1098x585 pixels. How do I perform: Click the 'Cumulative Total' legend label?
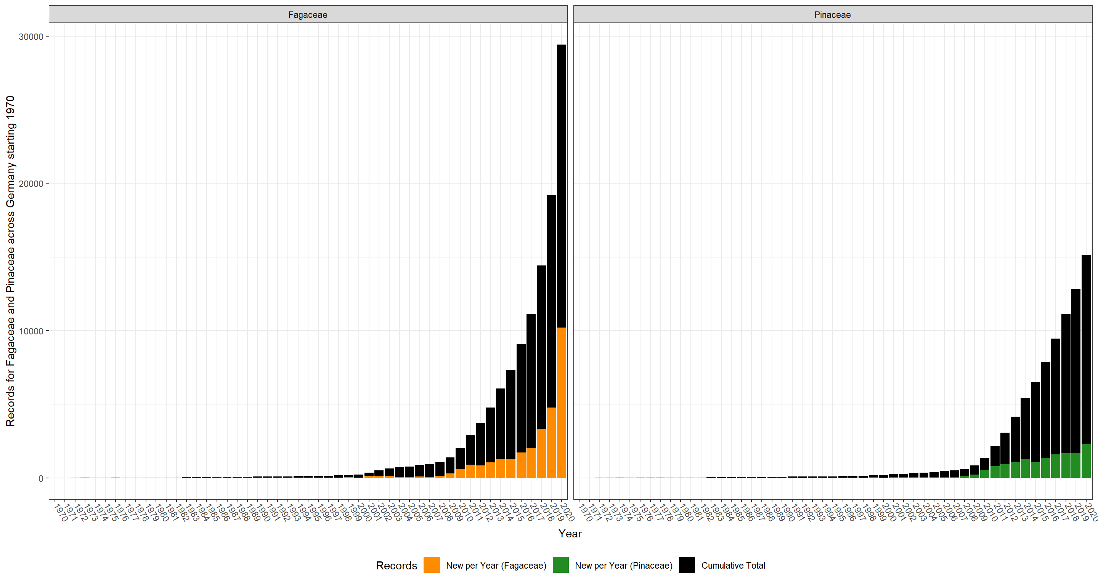click(x=733, y=566)
